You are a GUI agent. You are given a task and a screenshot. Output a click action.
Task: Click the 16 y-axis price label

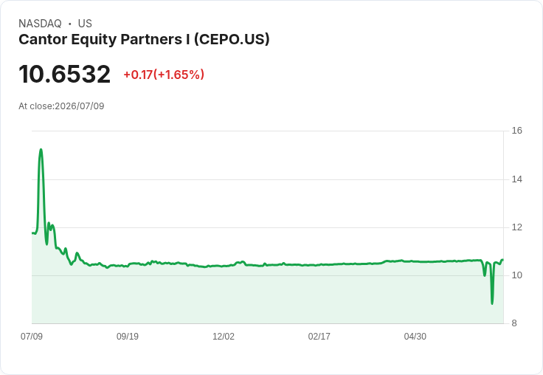coord(516,131)
